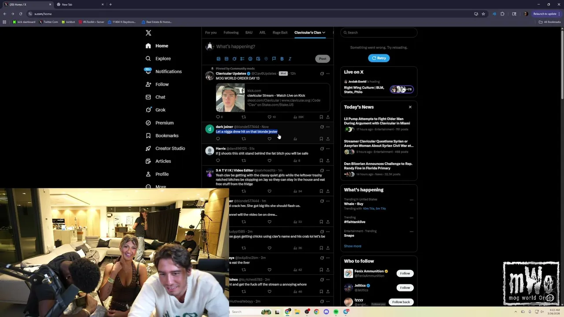
Task: Reply to Clavicular Updates pinned post
Action: [x=218, y=117]
